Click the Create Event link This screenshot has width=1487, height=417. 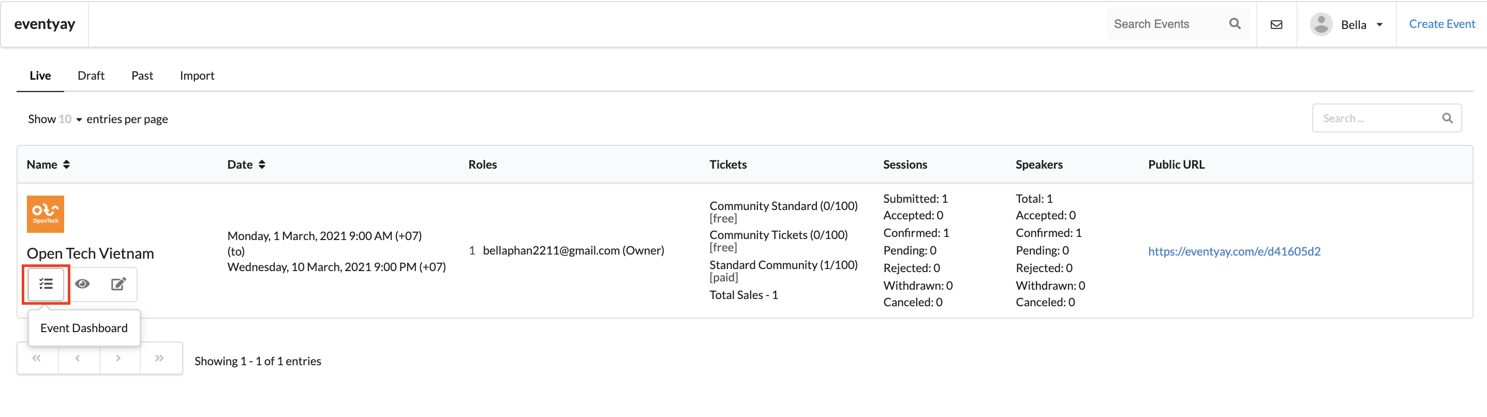click(1441, 24)
